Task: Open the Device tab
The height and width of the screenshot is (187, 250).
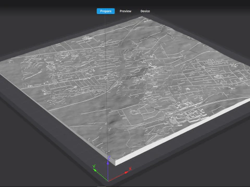Action: 145,11
